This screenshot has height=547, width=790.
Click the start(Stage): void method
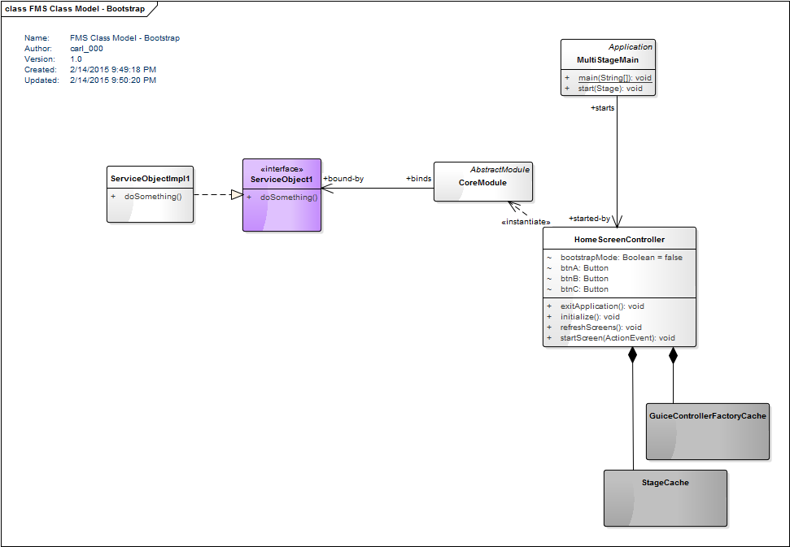coord(610,89)
